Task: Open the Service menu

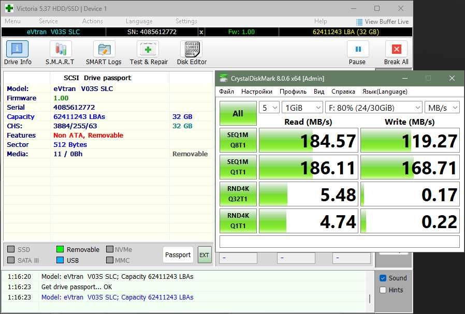Action: (48, 21)
